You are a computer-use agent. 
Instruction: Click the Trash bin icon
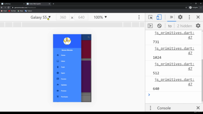[x=58, y=67]
